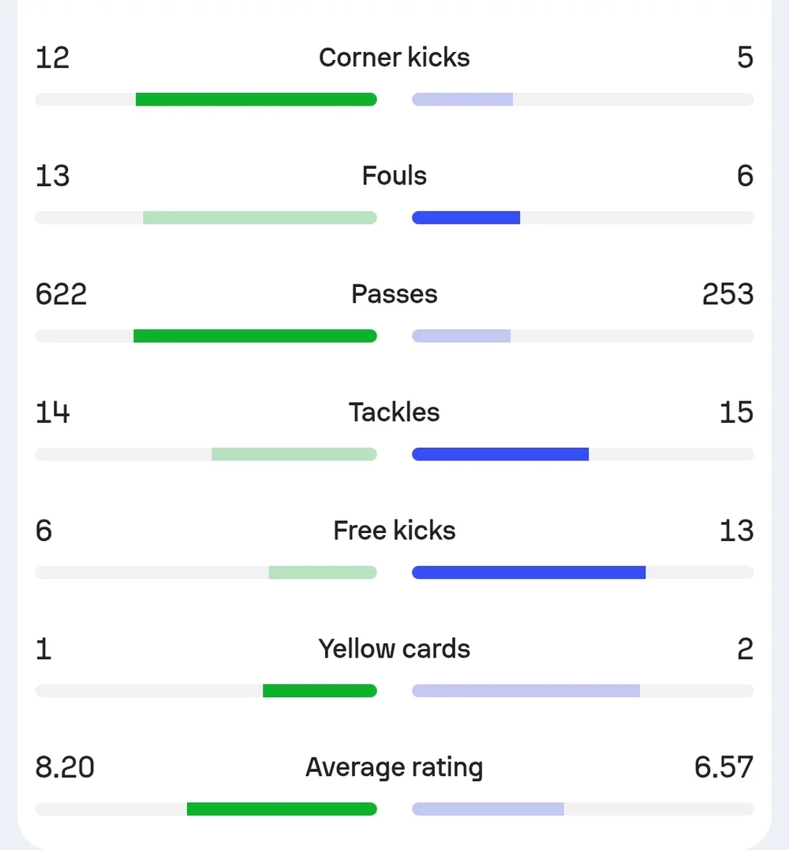
Task: Click the 6.57 average rating value
Action: (724, 767)
